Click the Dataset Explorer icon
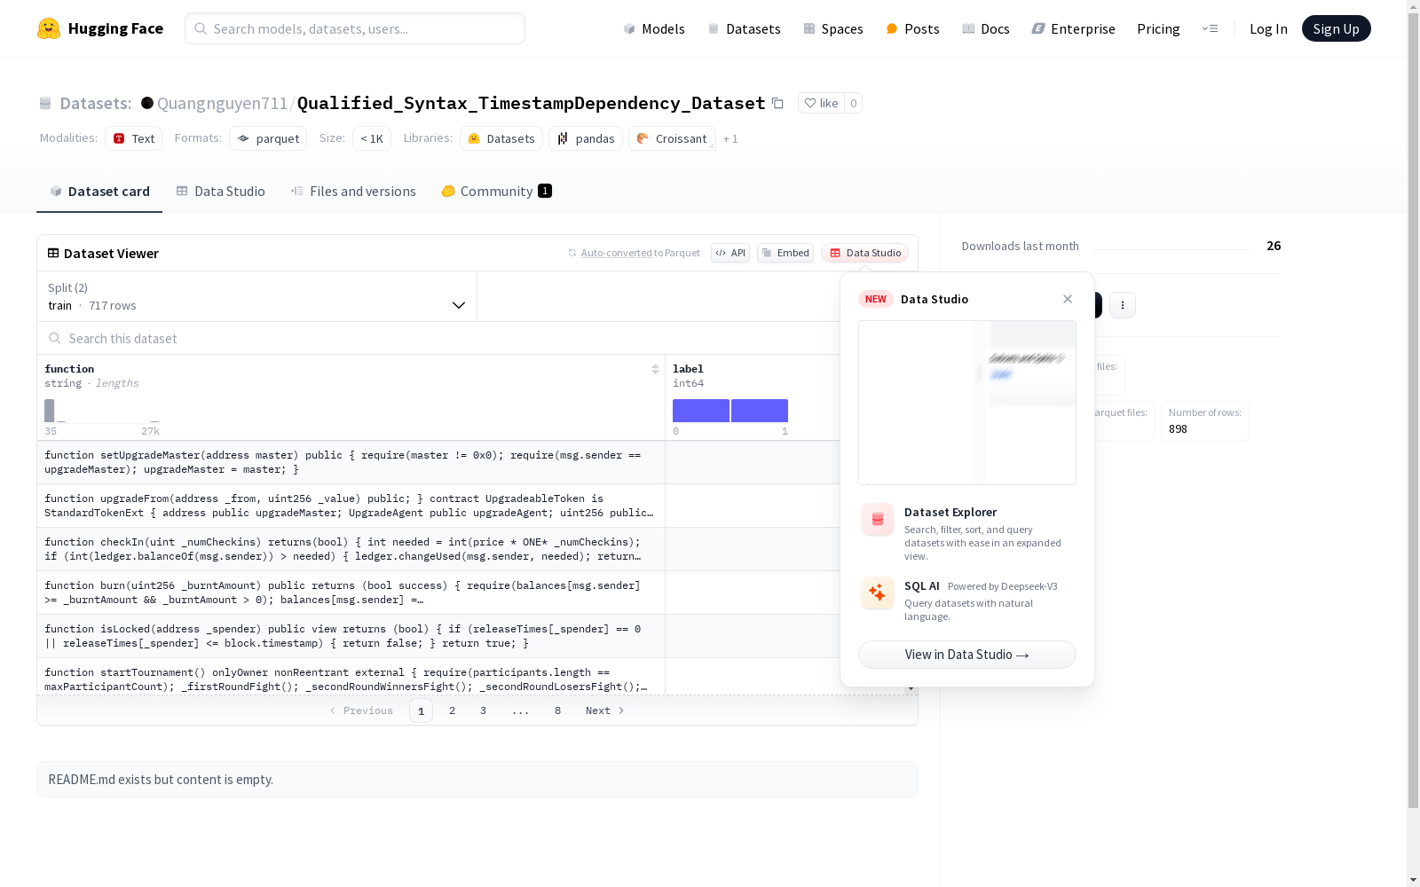Viewport: 1420px width, 887px height. point(878,520)
